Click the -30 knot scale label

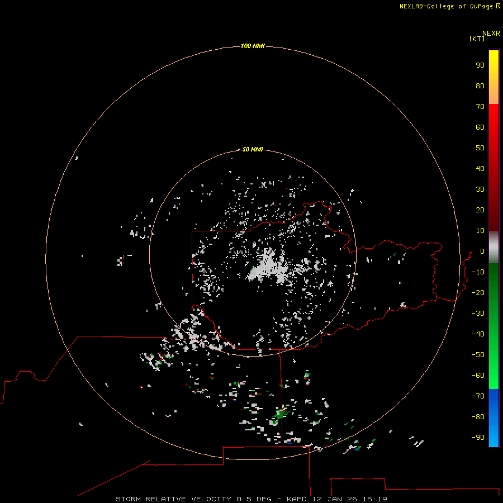(478, 314)
